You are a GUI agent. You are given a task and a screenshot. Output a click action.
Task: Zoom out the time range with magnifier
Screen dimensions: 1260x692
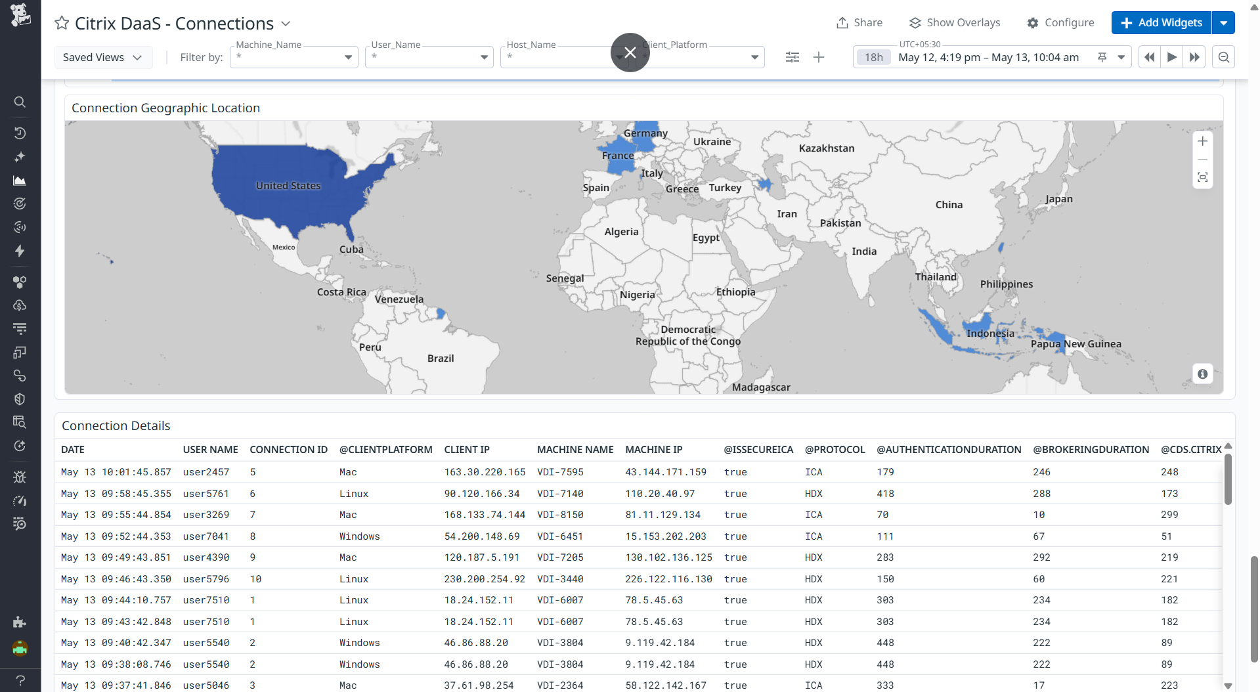[x=1224, y=57]
